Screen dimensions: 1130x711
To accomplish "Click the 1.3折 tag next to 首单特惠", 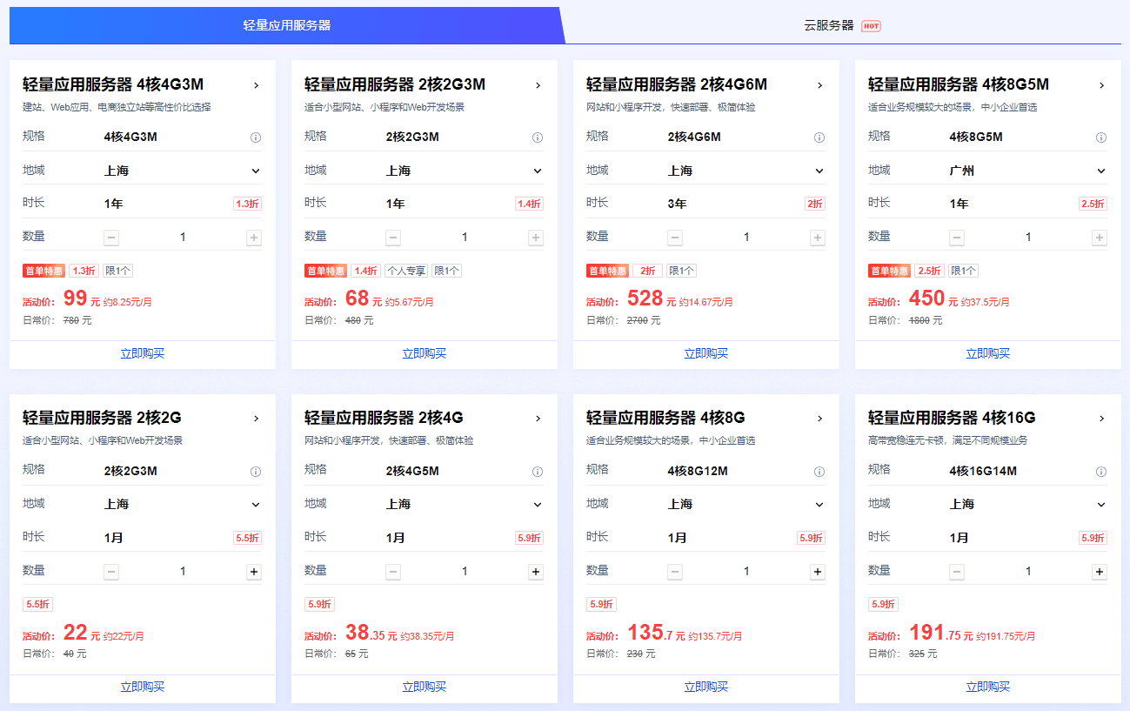I will point(84,271).
